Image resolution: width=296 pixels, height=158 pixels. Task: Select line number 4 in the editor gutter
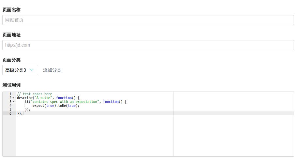pos(10,106)
